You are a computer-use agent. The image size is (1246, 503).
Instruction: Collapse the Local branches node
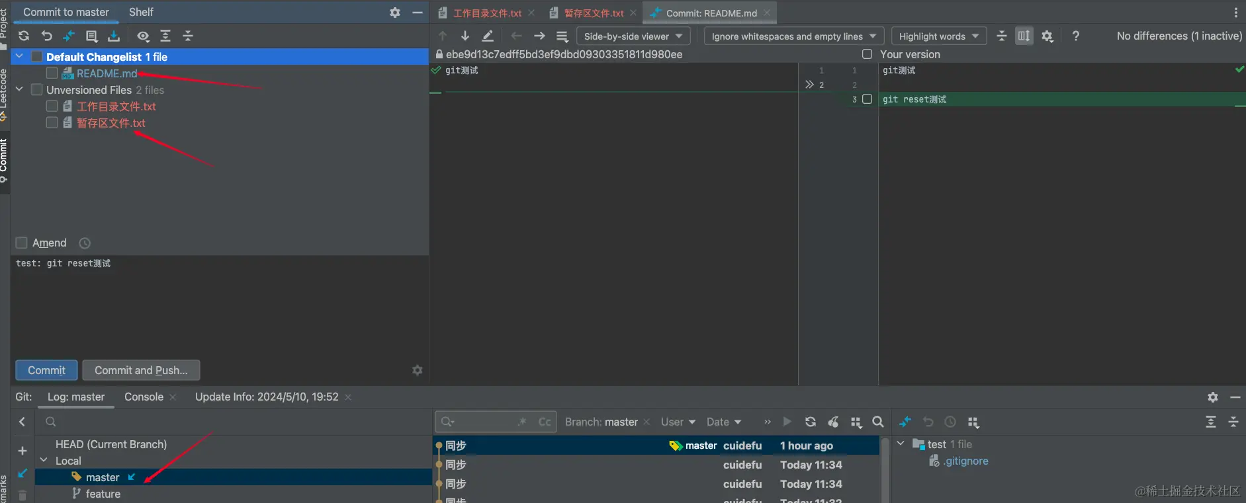click(x=44, y=461)
